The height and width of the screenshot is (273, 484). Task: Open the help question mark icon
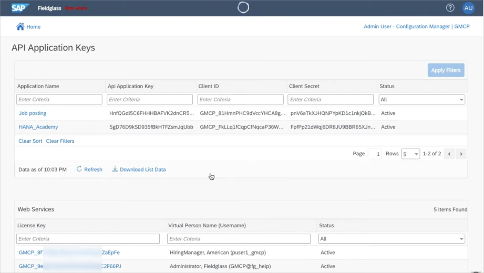pyautogui.click(x=450, y=8)
